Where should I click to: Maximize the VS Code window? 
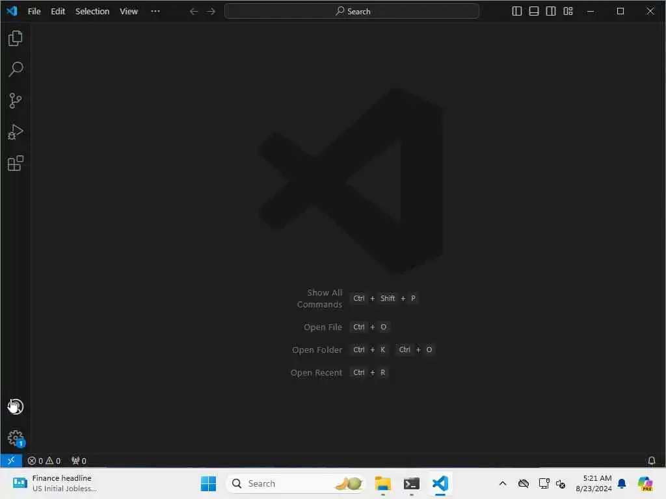click(620, 12)
